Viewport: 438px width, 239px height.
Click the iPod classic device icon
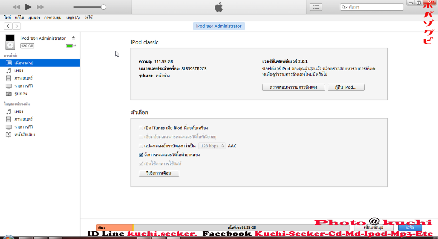pyautogui.click(x=10, y=42)
